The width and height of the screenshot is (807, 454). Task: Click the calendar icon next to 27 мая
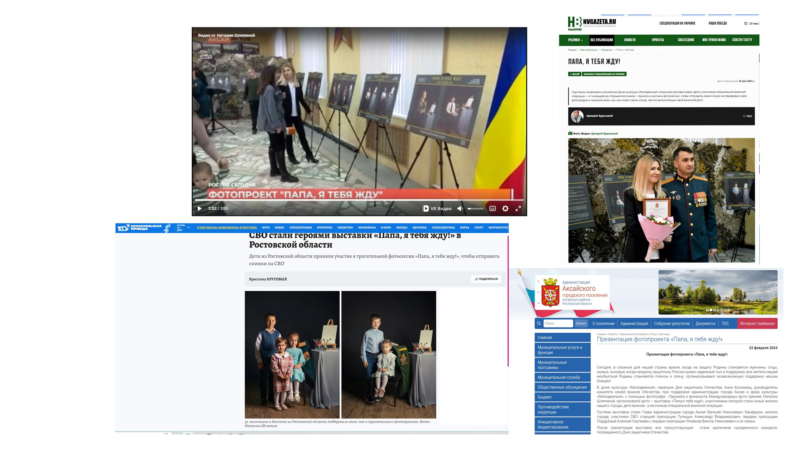point(746,23)
